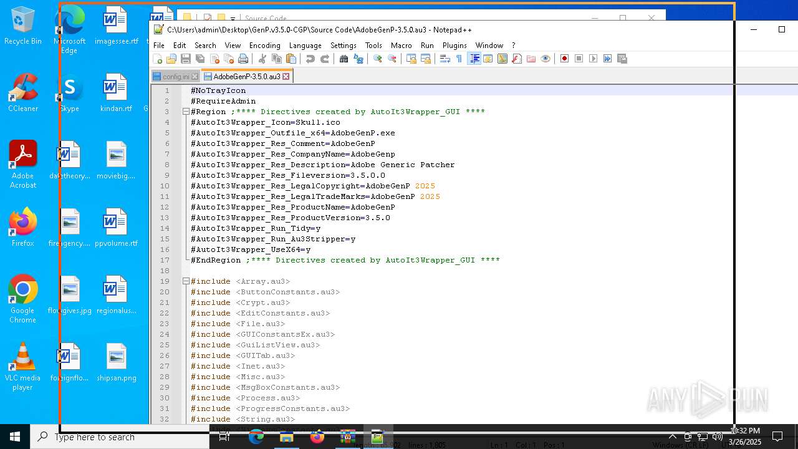Image resolution: width=798 pixels, height=449 pixels.
Task: Open the View menu
Action: (233, 46)
